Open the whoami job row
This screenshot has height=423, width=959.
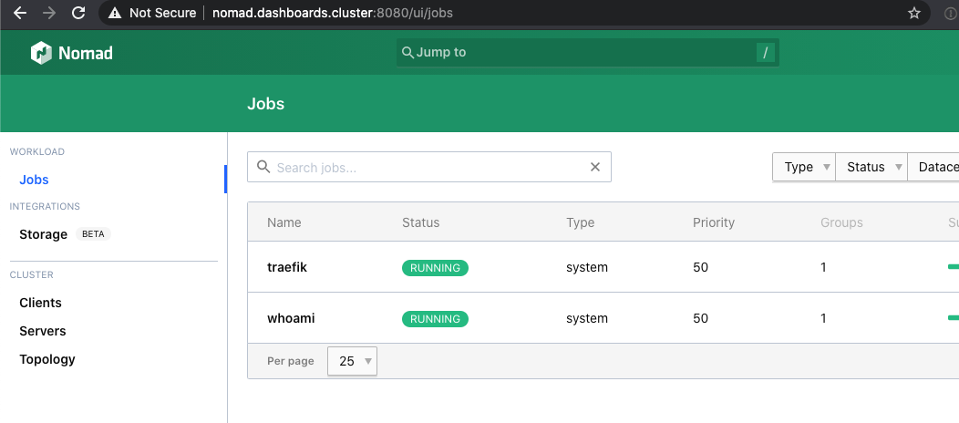pyautogui.click(x=603, y=318)
